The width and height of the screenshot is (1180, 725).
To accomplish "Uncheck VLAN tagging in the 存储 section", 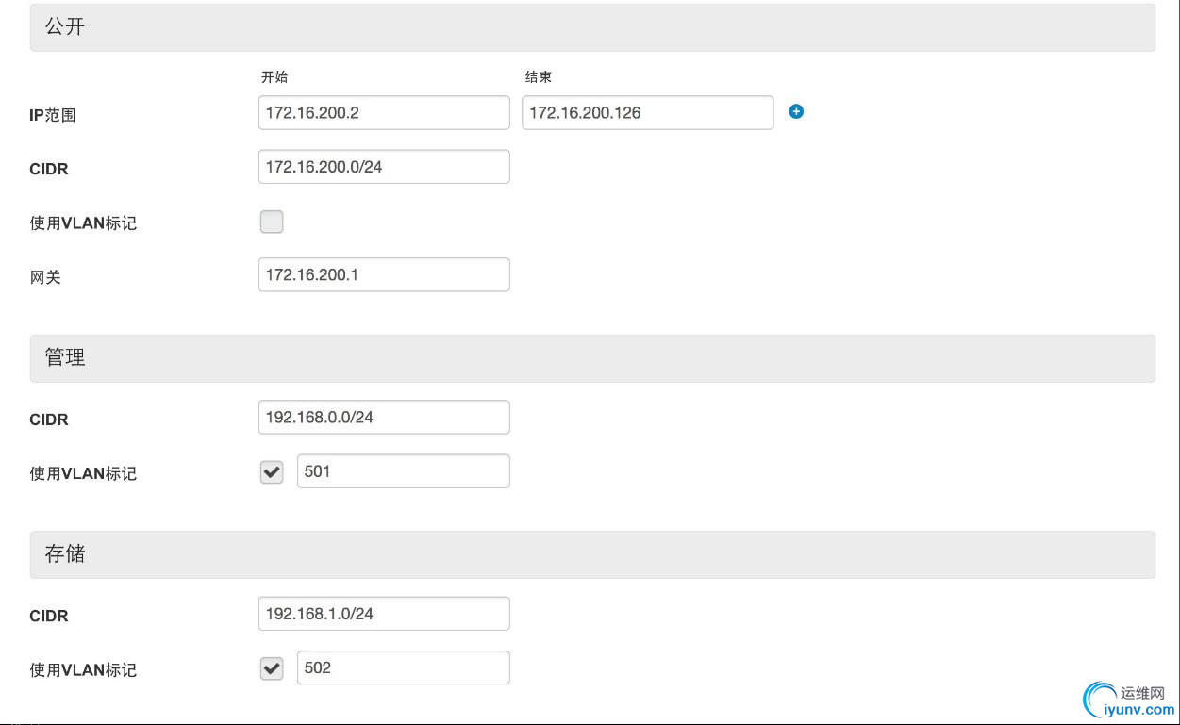I will pos(272,668).
